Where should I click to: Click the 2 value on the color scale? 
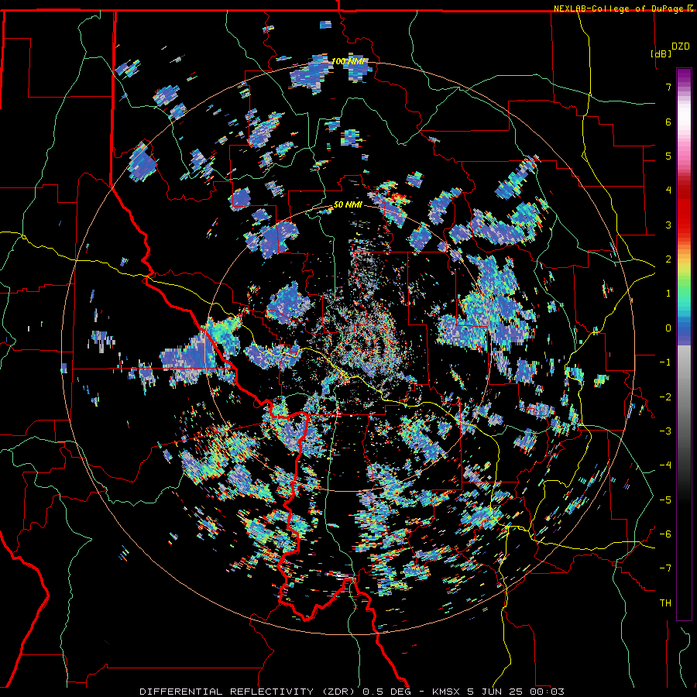click(668, 259)
